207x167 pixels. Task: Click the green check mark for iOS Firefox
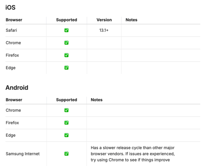(x=66, y=55)
